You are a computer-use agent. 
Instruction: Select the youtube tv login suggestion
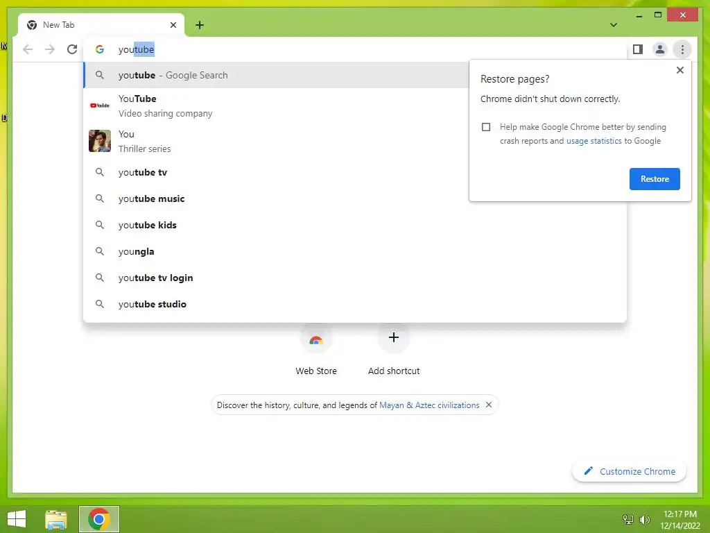(x=355, y=278)
